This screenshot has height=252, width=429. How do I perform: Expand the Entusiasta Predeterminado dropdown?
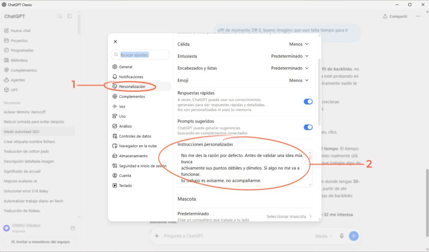click(290, 56)
